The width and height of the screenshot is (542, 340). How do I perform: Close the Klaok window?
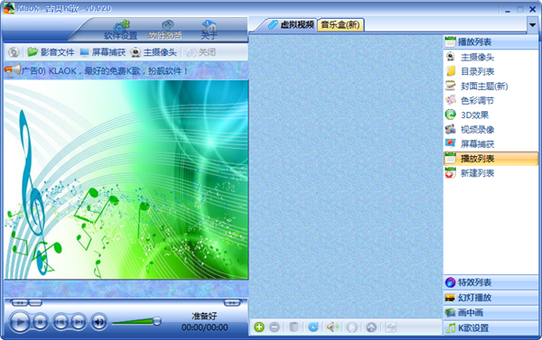tap(533, 9)
